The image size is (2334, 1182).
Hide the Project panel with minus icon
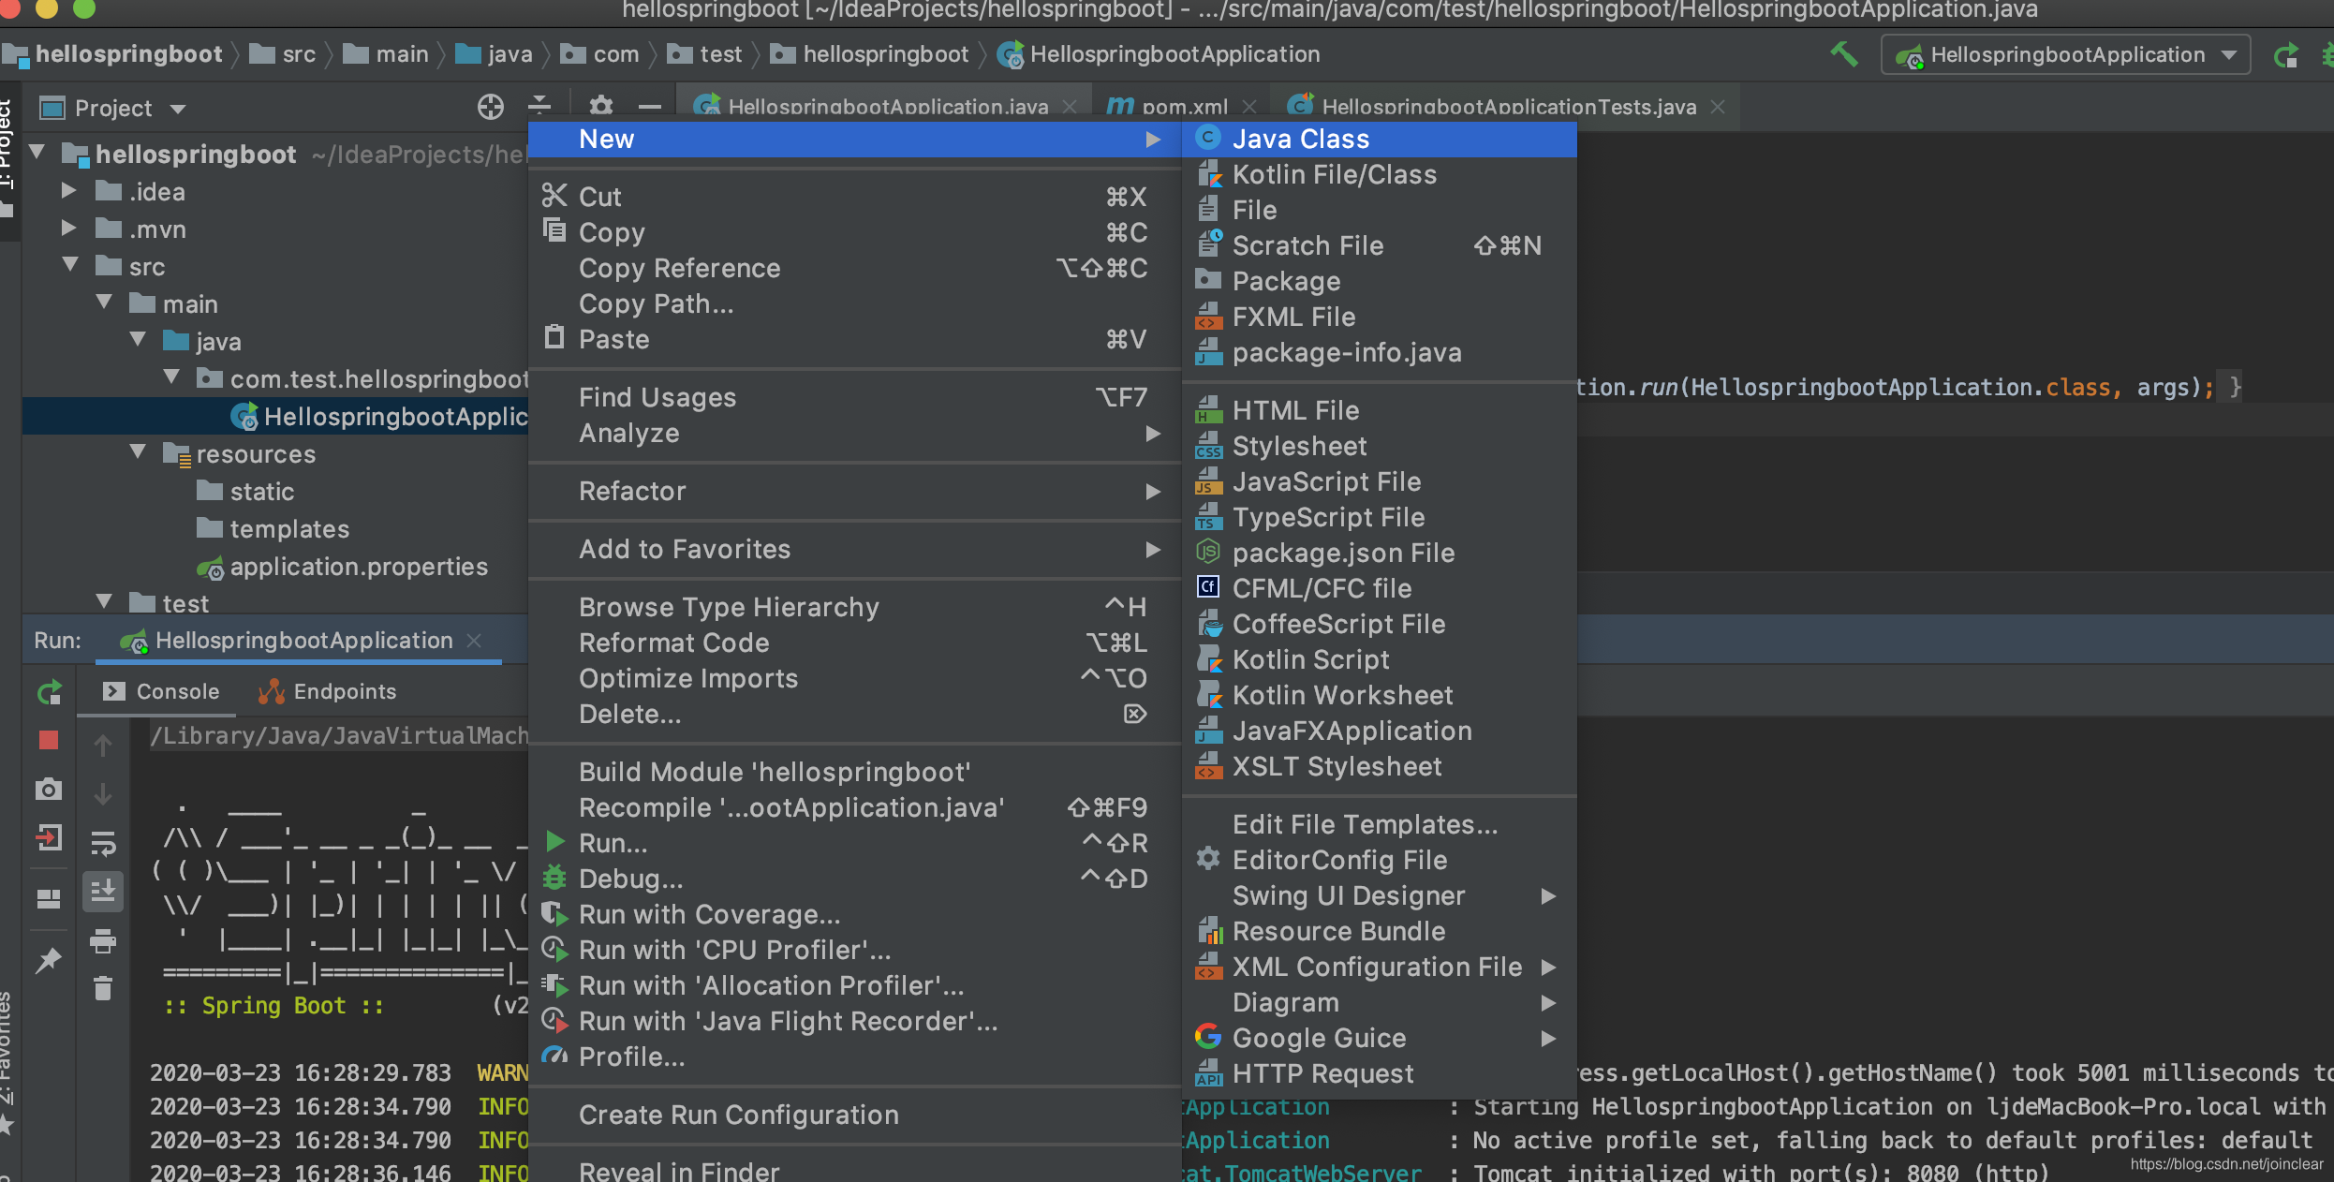(649, 107)
